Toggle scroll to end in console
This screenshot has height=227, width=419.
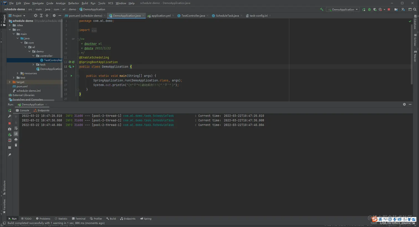pyautogui.click(x=16, y=134)
